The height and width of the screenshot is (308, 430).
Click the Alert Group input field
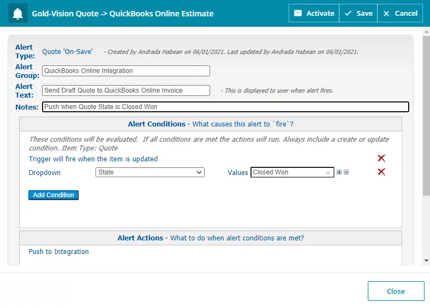tap(126, 71)
